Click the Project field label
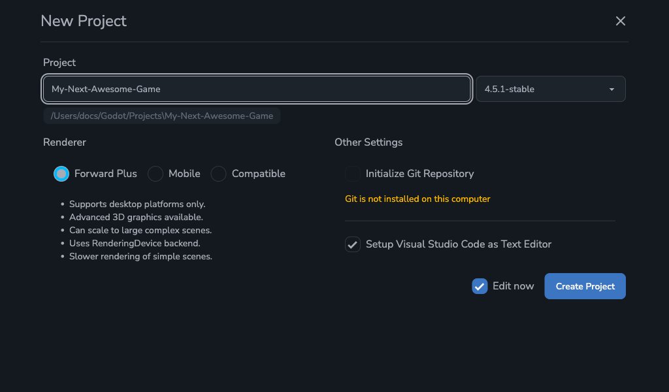 pyautogui.click(x=59, y=62)
